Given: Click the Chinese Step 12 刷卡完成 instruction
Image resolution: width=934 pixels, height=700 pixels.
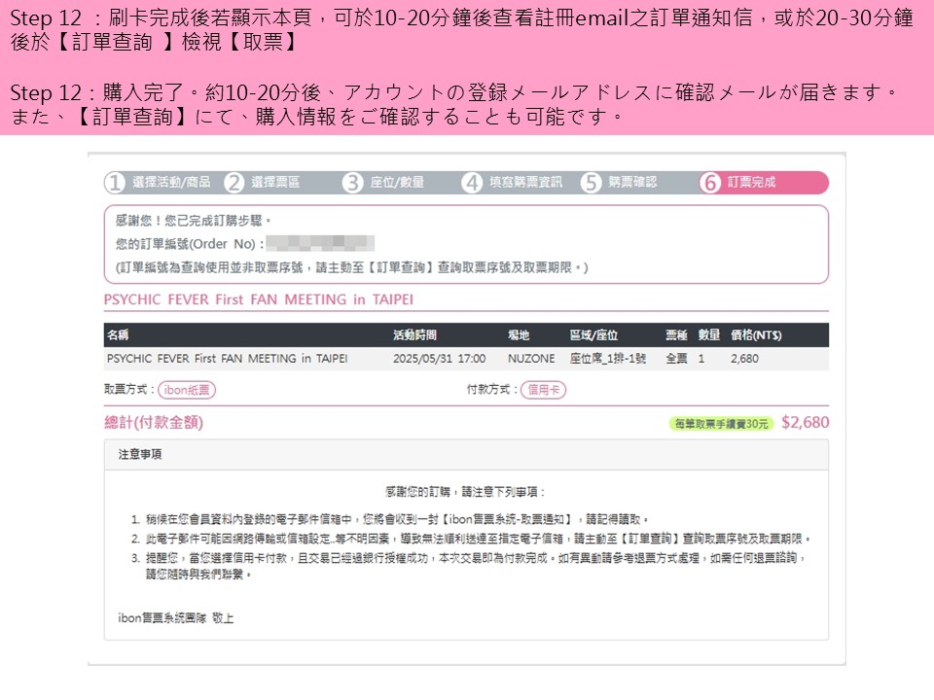Looking at the screenshot, I should [x=461, y=30].
